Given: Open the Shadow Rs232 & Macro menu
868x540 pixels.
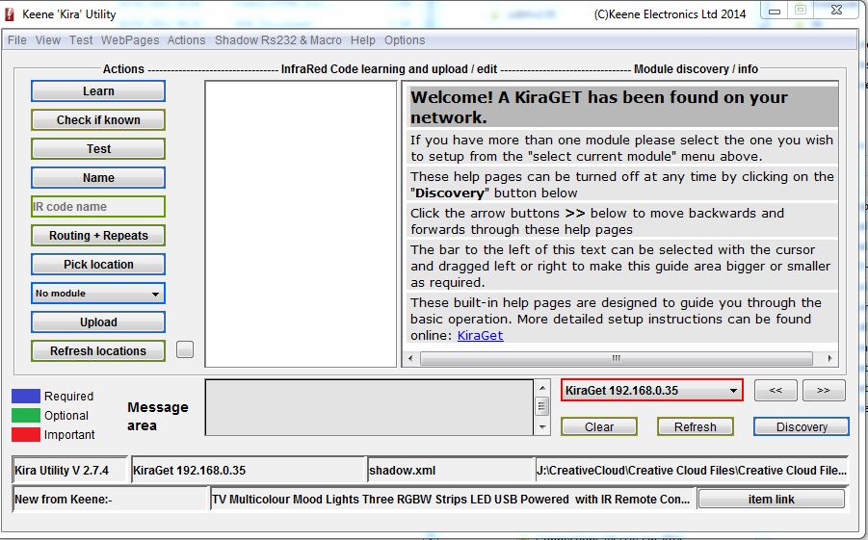Looking at the screenshot, I should pyautogui.click(x=277, y=40).
